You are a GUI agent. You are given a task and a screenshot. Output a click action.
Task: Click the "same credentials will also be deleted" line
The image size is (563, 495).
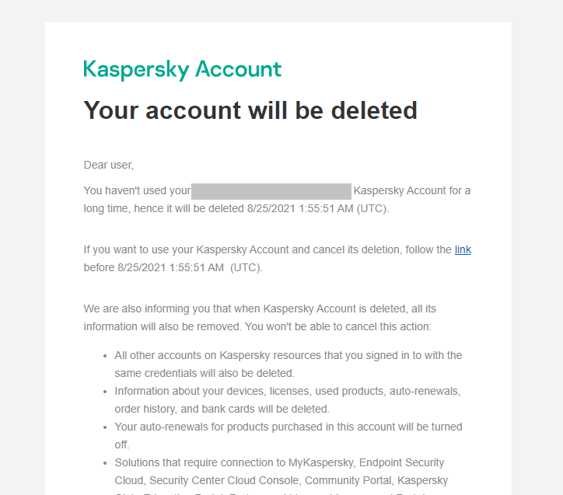point(204,373)
